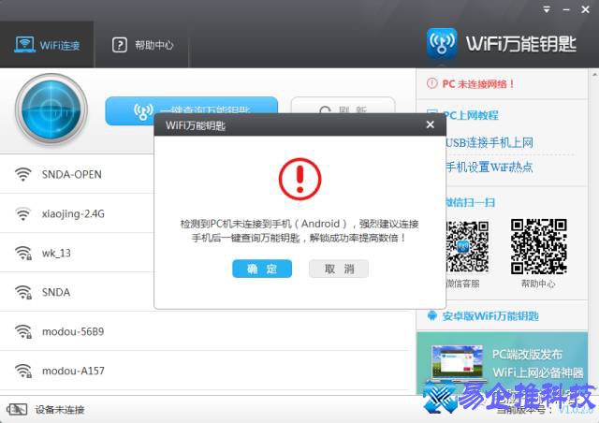The width and height of the screenshot is (599, 423).
Task: Click the red exclamation warning icon
Action: click(x=299, y=179)
